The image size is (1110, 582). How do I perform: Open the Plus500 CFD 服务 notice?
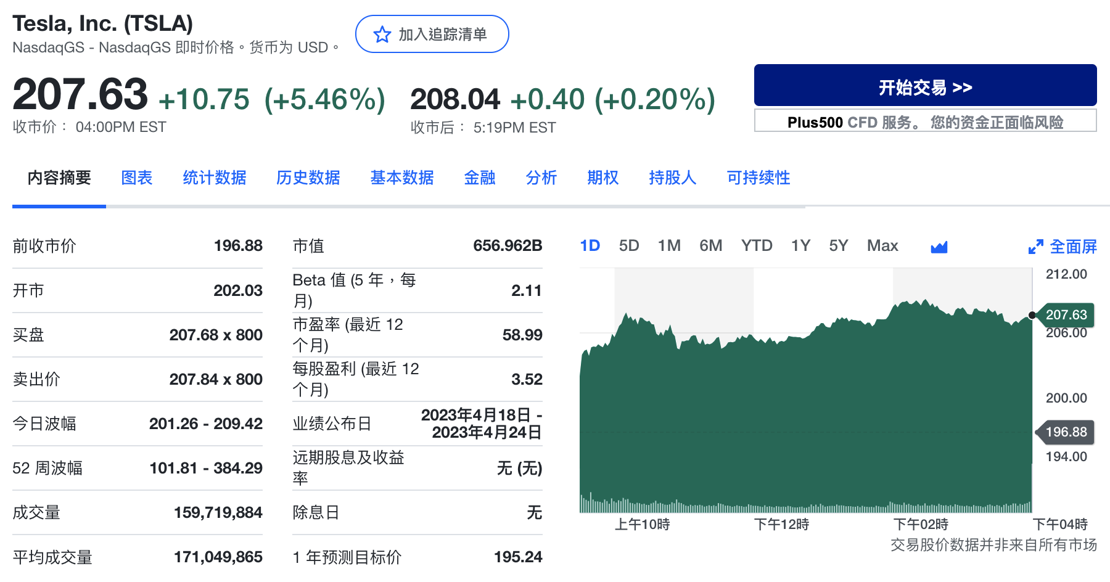click(925, 121)
